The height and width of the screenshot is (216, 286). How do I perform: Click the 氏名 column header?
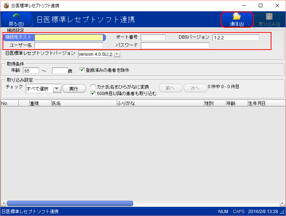(x=84, y=103)
